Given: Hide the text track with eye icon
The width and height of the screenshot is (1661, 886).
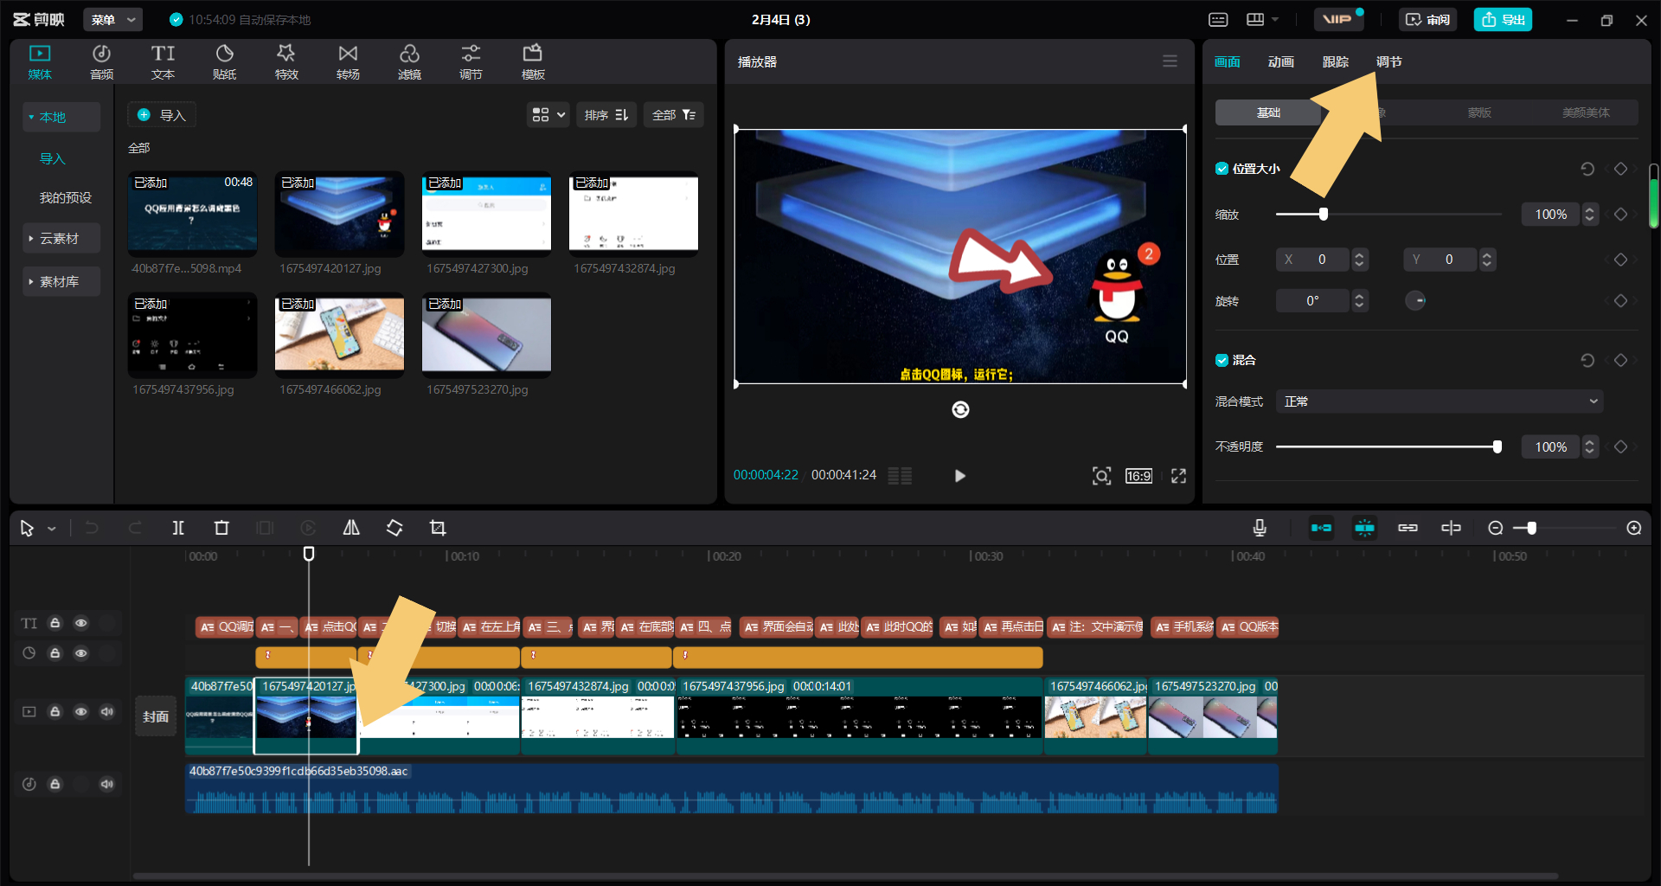Looking at the screenshot, I should tap(81, 623).
